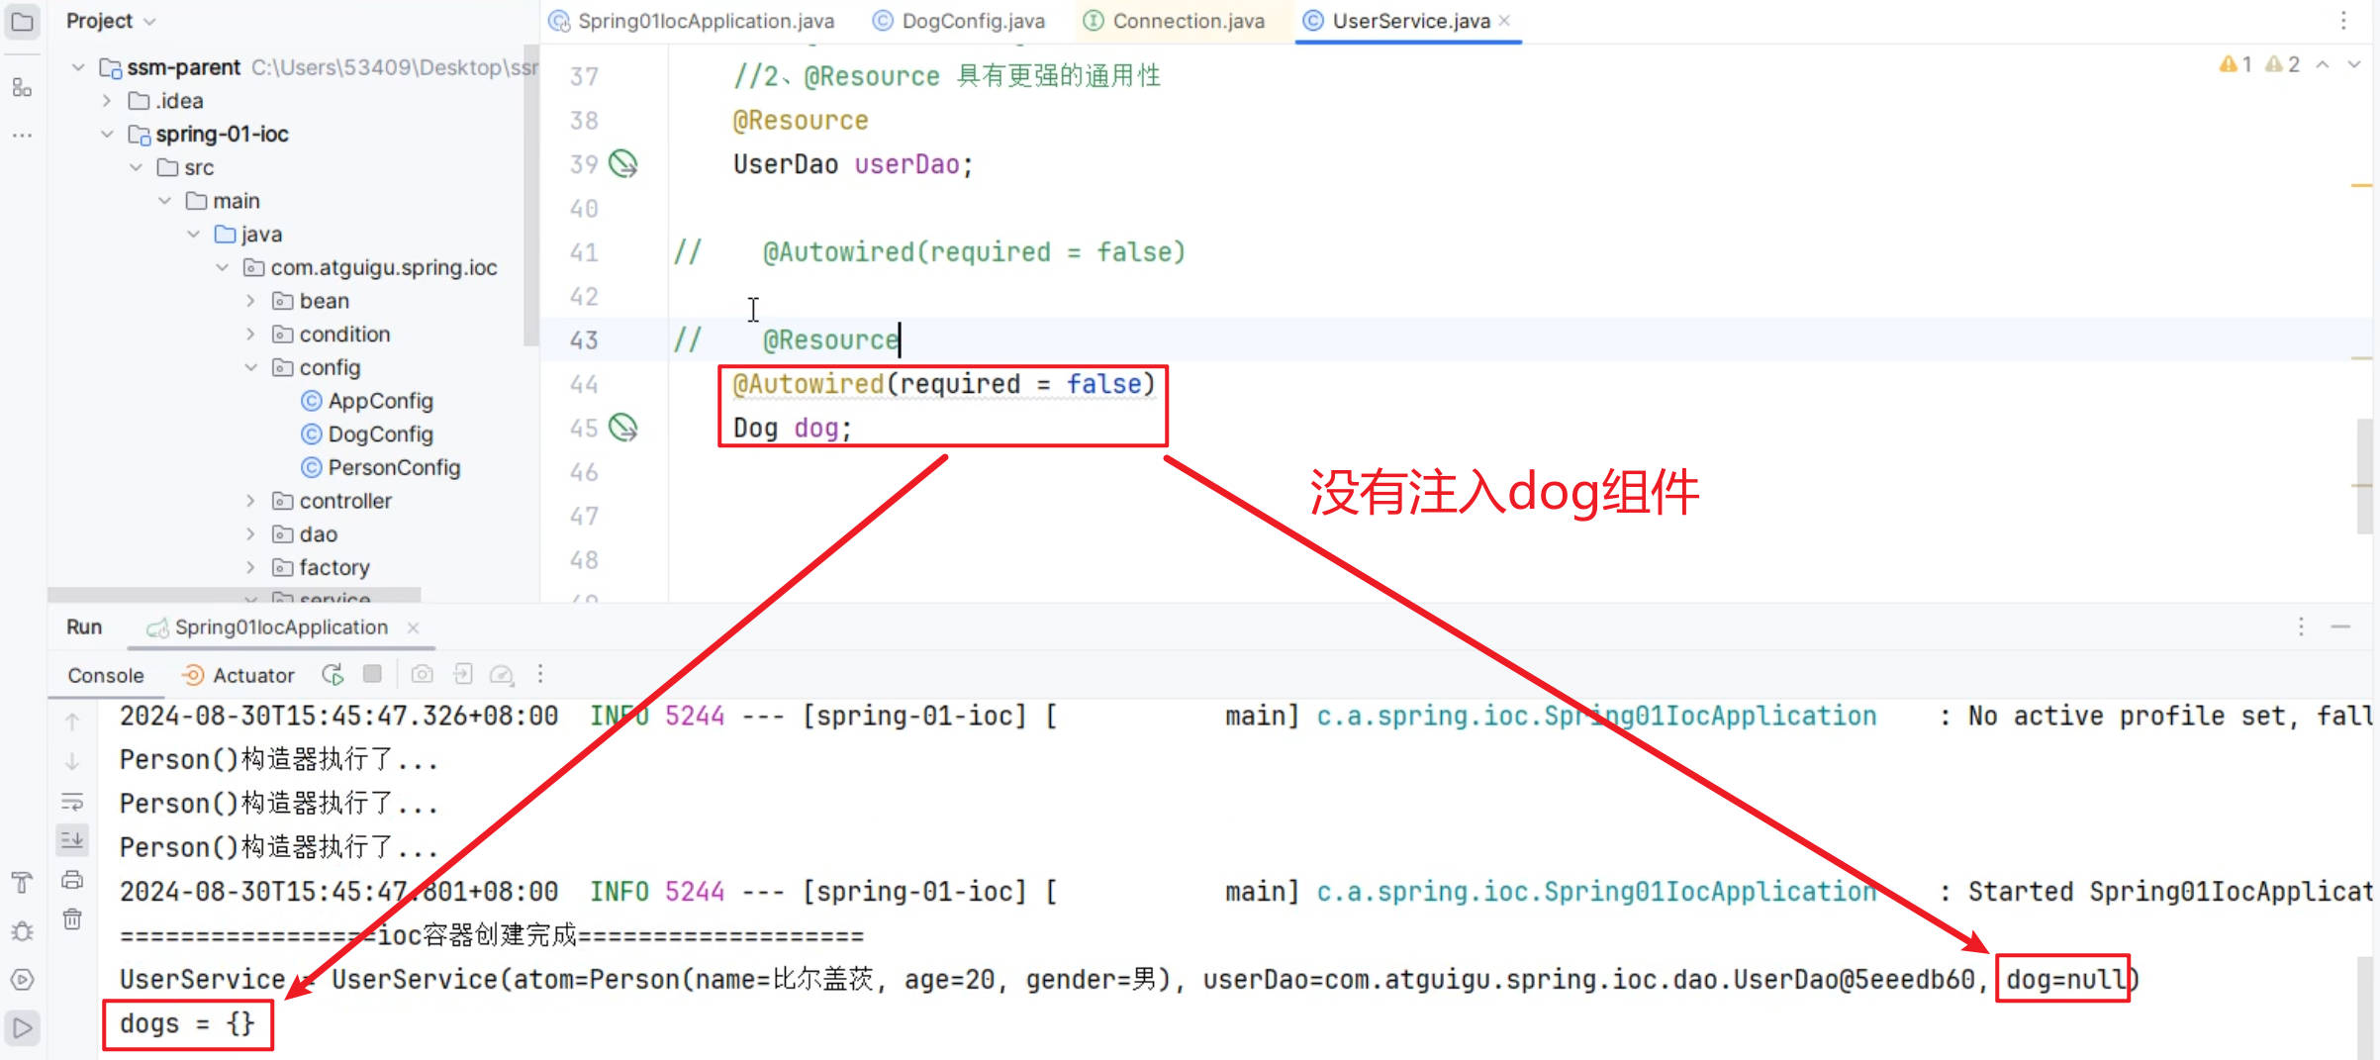Toggle soft-wrap in the console
The image size is (2380, 1060).
(x=72, y=802)
